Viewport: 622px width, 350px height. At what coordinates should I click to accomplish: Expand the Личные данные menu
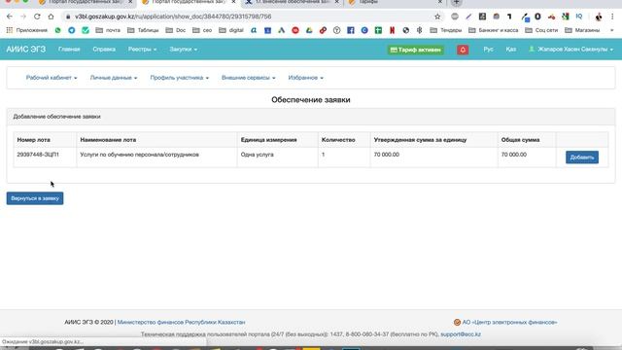coord(114,78)
